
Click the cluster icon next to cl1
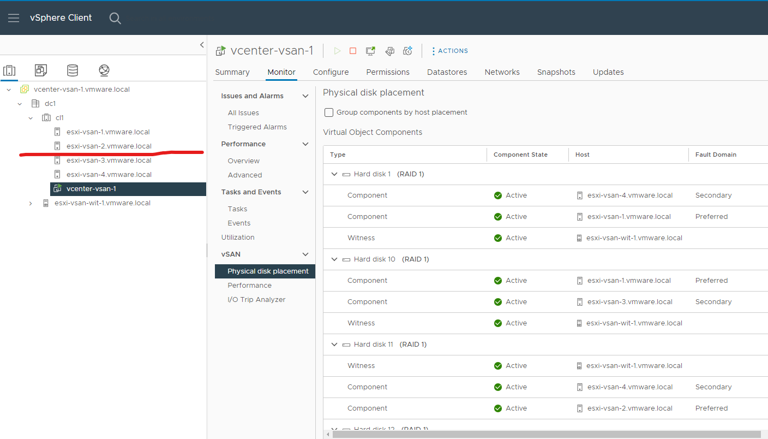(x=46, y=118)
